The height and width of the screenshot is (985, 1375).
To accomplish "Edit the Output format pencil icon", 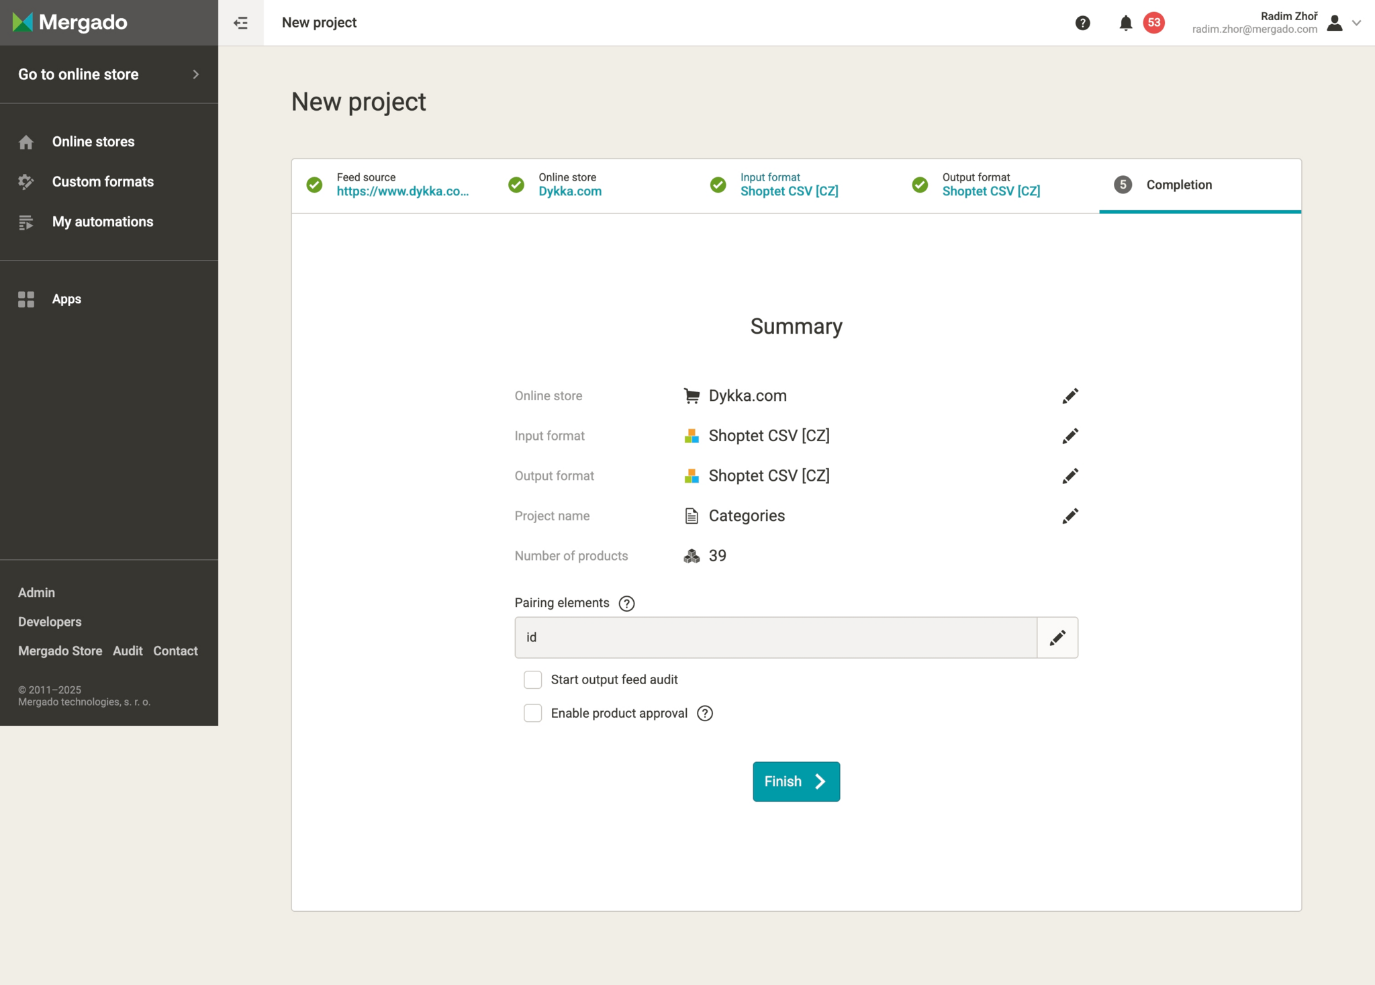I will click(x=1070, y=476).
